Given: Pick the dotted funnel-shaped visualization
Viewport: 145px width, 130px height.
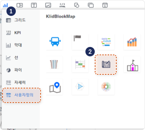Looking at the screenshot, I should [55, 64].
